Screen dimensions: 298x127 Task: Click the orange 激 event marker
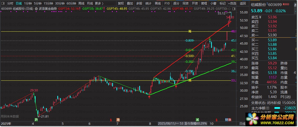(x=118, y=120)
